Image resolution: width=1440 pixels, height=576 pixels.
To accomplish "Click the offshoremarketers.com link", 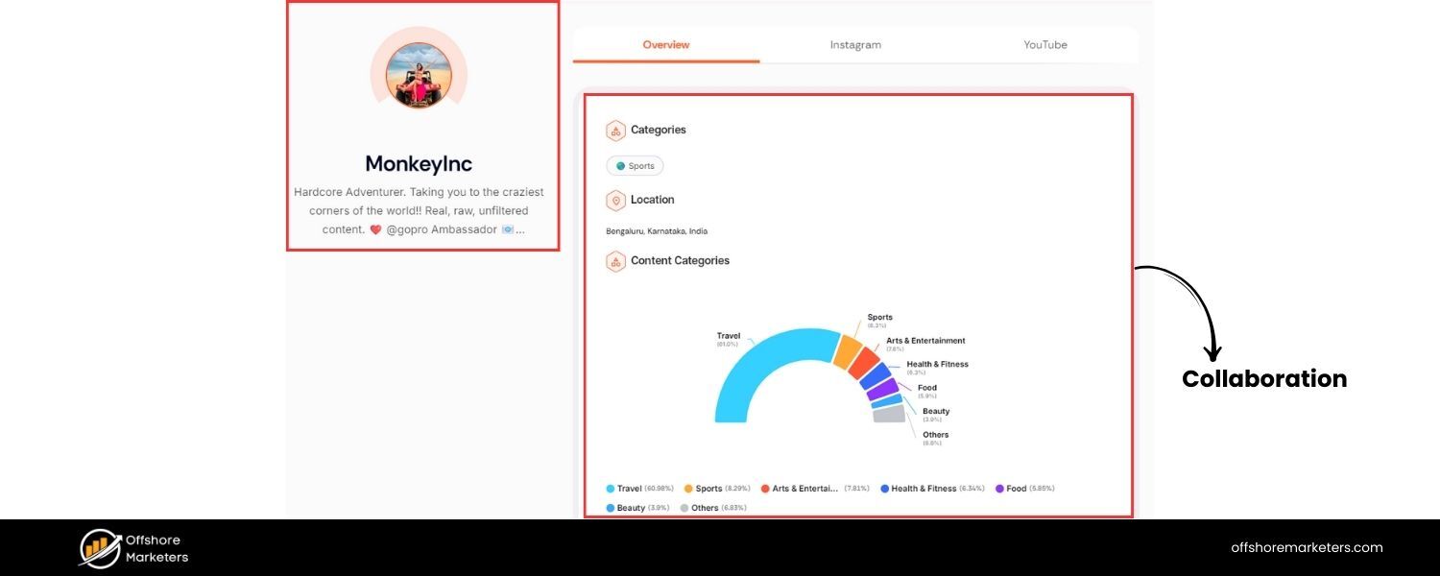I will 1307,548.
